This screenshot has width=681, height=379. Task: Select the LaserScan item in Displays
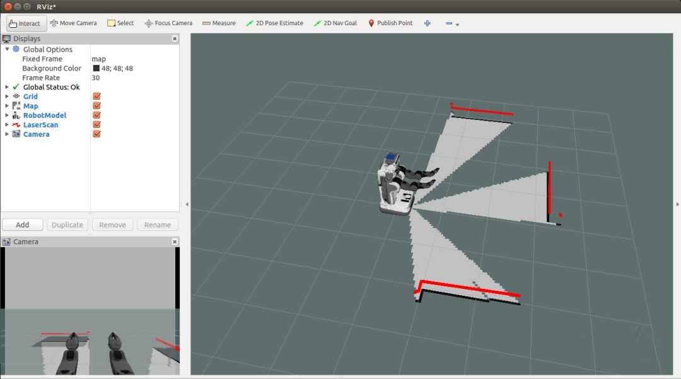(x=40, y=125)
